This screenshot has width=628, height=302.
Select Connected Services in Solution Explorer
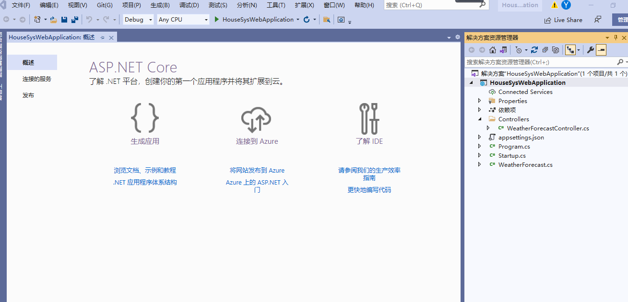click(525, 92)
